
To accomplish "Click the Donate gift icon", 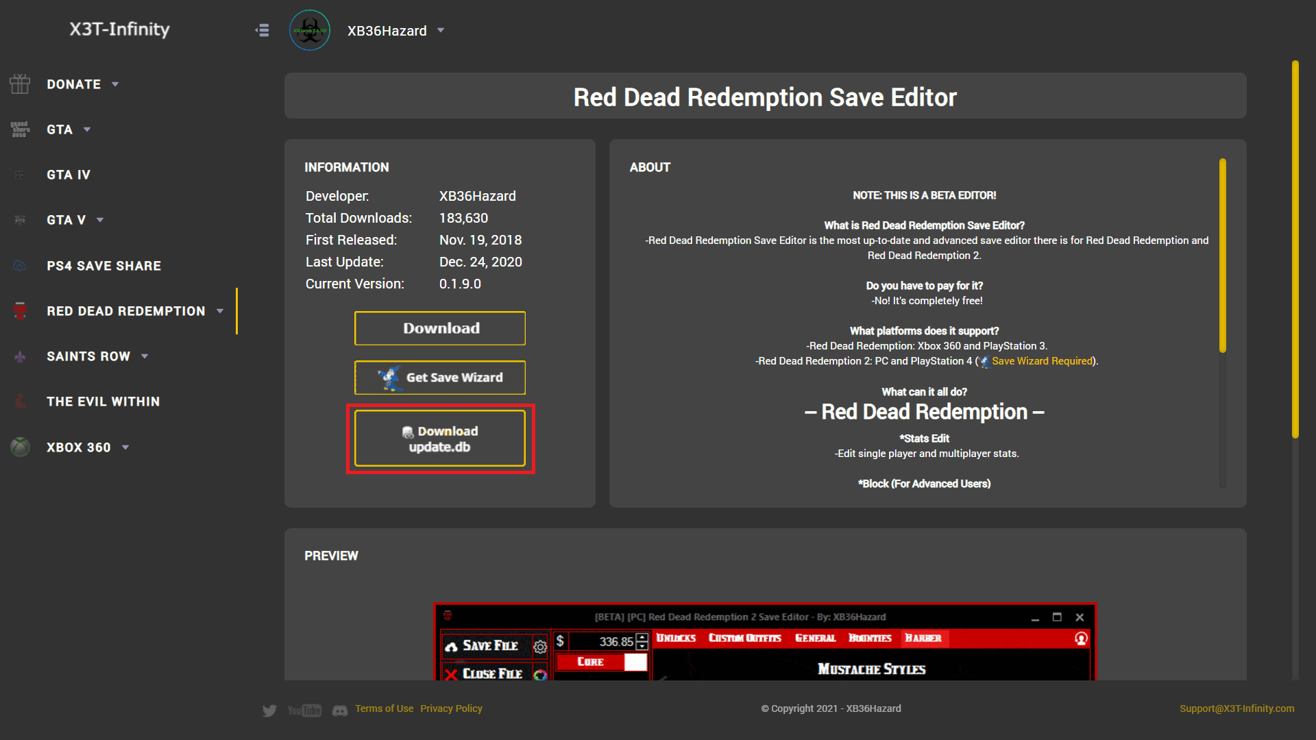I will pos(20,84).
